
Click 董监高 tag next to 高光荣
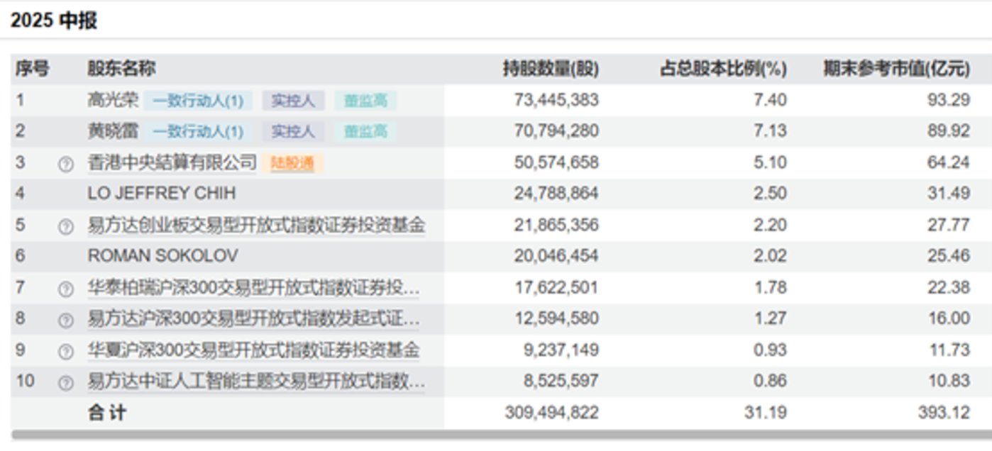363,100
